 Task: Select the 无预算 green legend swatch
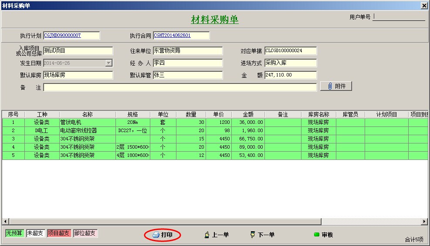pyautogui.click(x=14, y=233)
